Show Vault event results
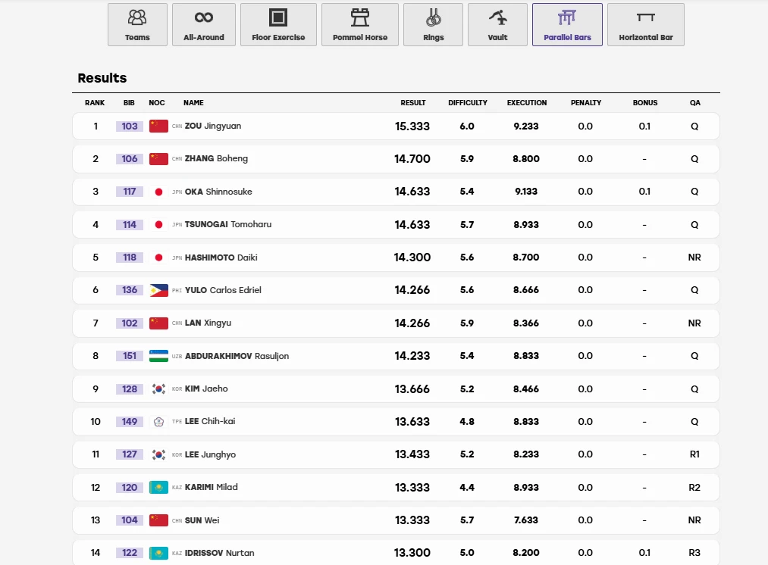Image resolution: width=768 pixels, height=565 pixels. click(x=497, y=25)
